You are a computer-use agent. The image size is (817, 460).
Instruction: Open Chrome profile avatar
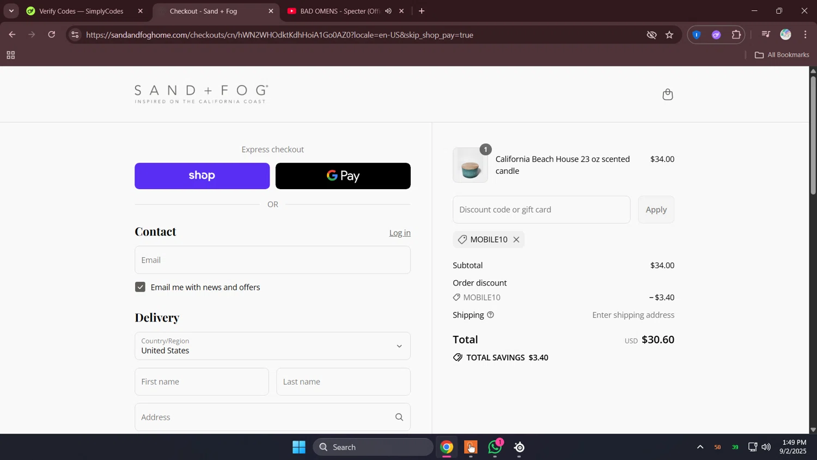click(785, 35)
